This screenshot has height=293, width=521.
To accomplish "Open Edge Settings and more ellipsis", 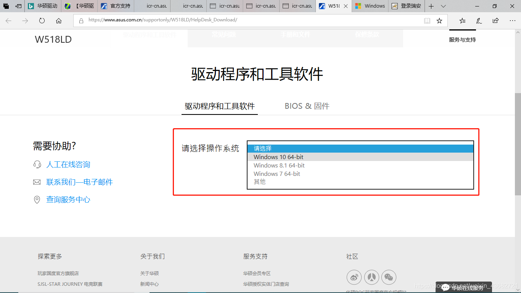I will click(512, 21).
